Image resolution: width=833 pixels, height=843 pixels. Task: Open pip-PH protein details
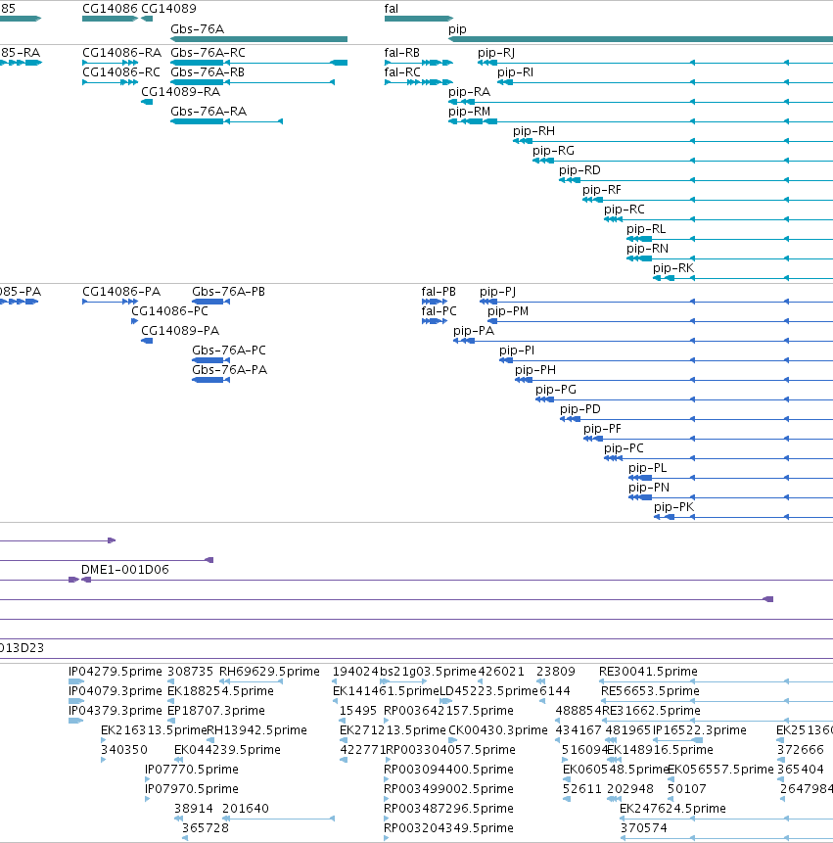point(535,370)
